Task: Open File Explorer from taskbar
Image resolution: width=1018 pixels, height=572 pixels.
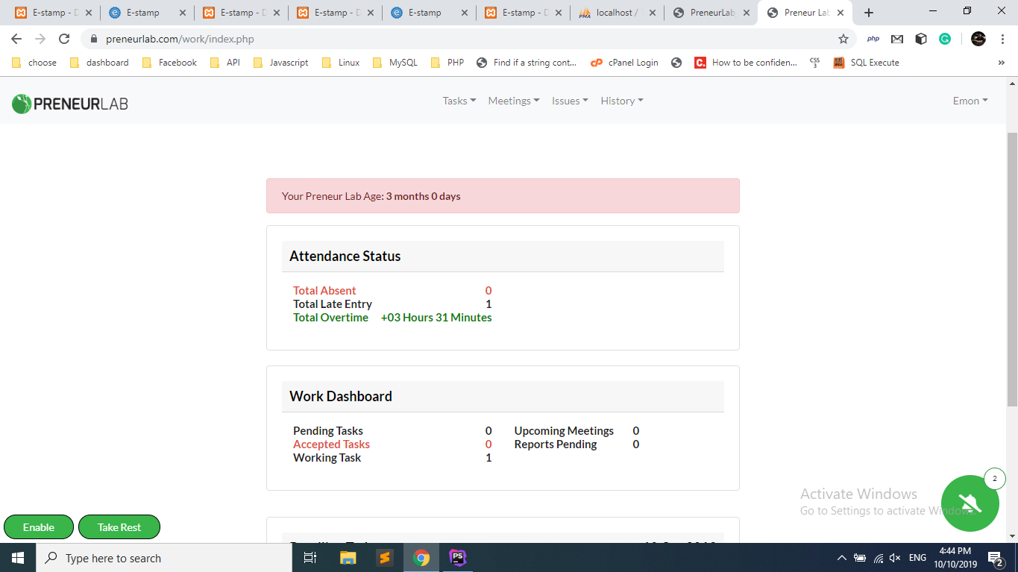Action: coord(348,558)
